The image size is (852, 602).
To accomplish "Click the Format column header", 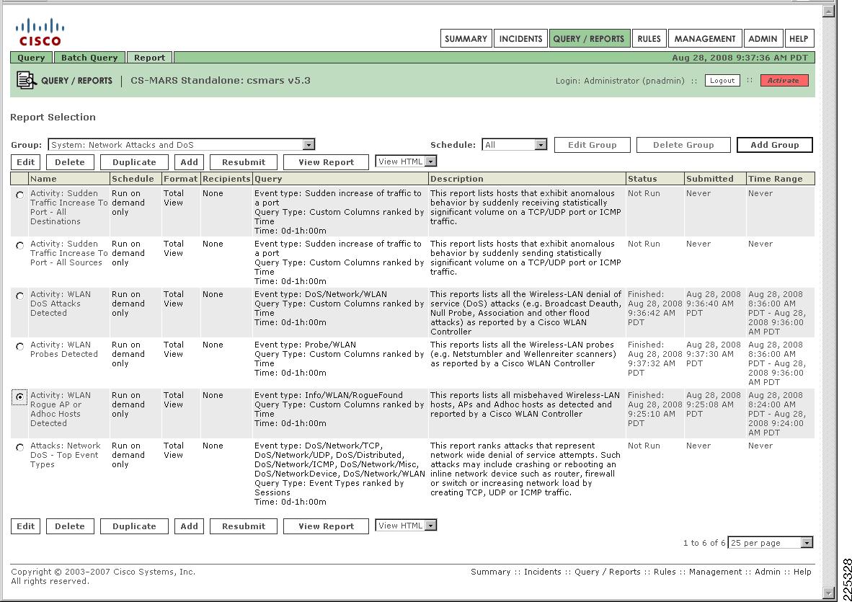I will 181,179.
